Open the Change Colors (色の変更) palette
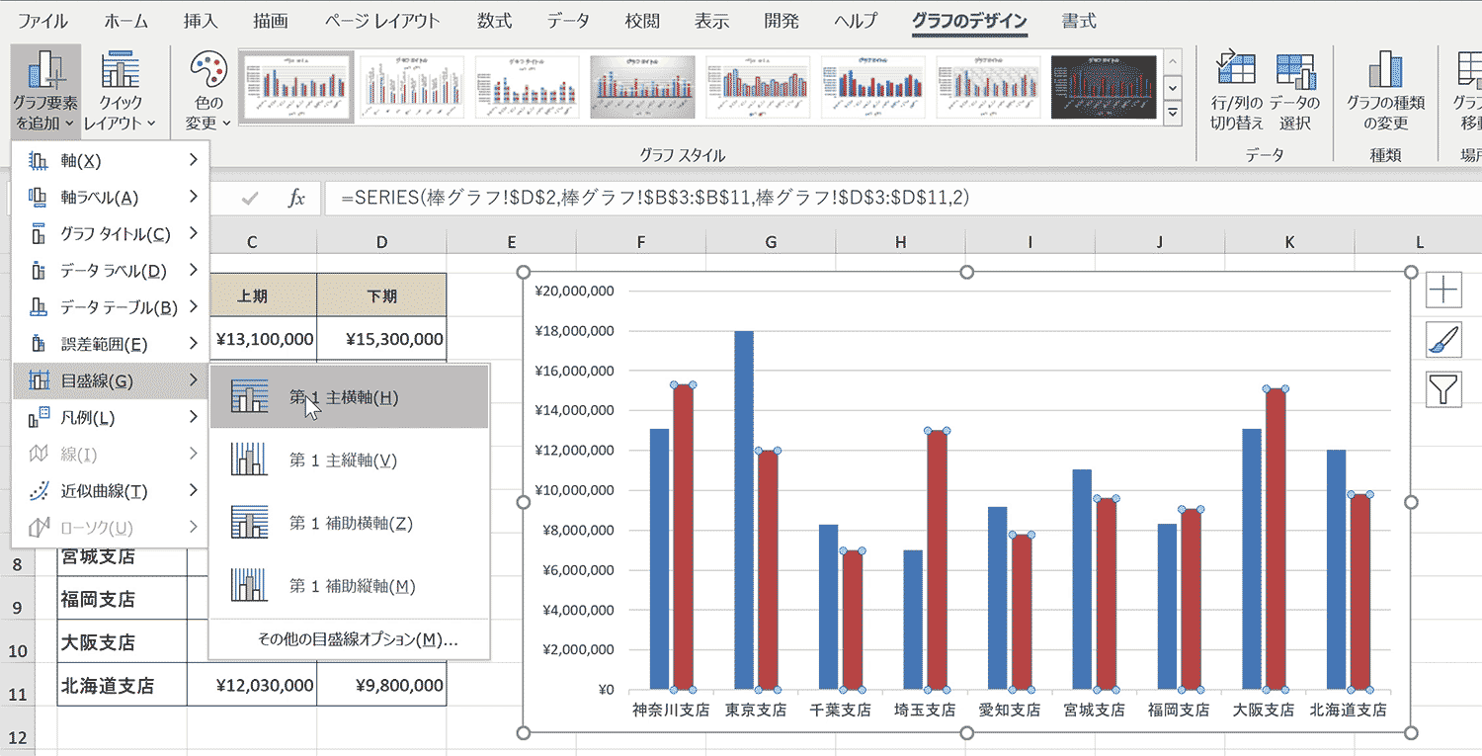The width and height of the screenshot is (1482, 756). [208, 91]
